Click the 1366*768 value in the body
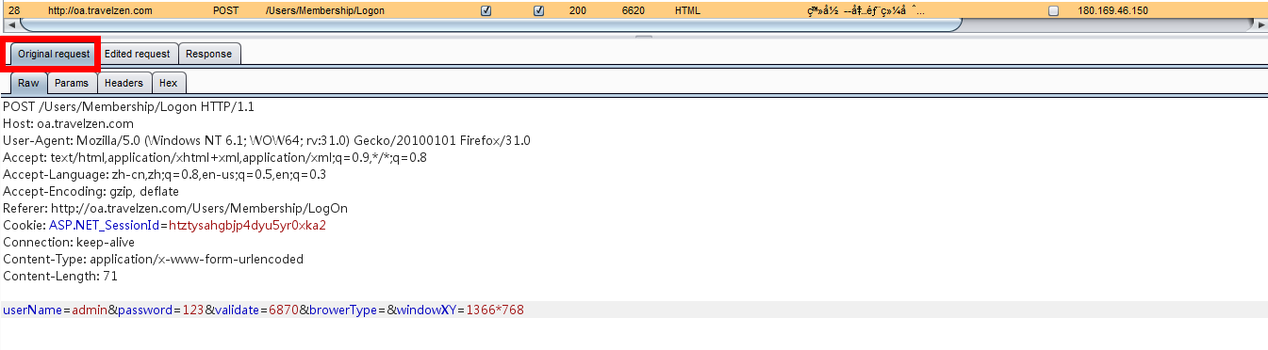1268x350 pixels. tap(494, 310)
